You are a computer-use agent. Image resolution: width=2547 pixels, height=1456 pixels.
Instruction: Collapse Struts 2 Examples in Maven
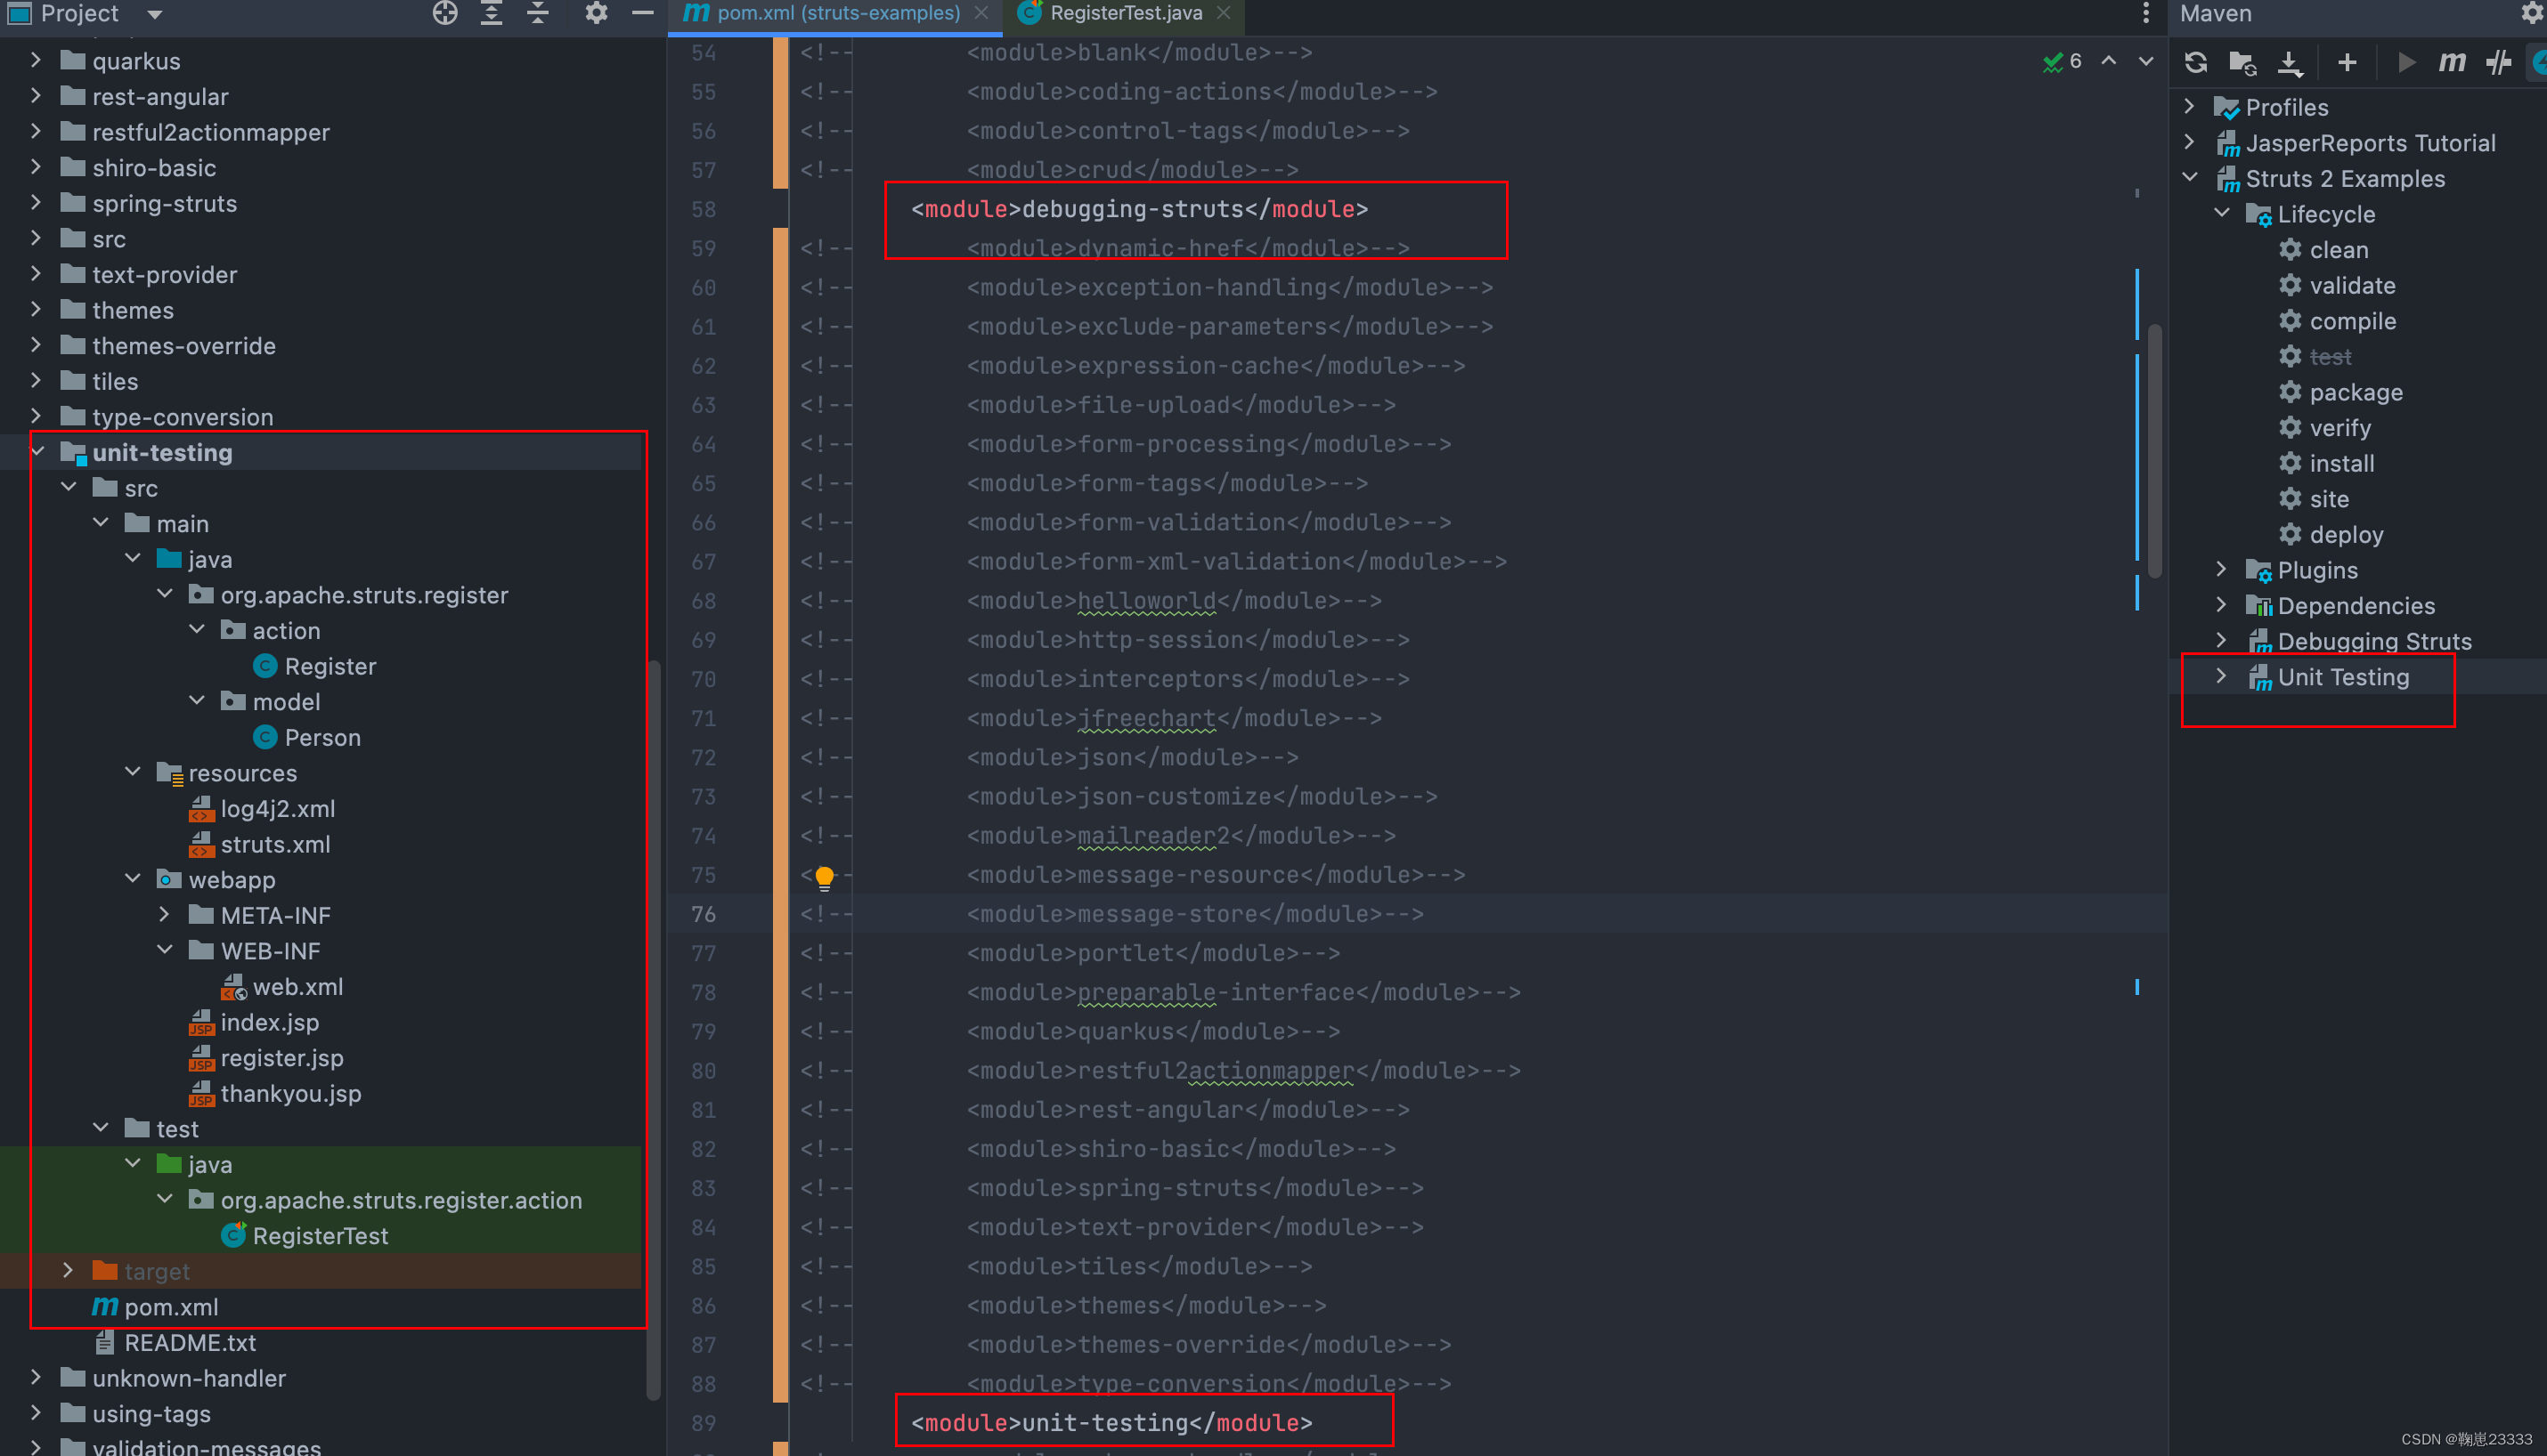click(x=2190, y=178)
